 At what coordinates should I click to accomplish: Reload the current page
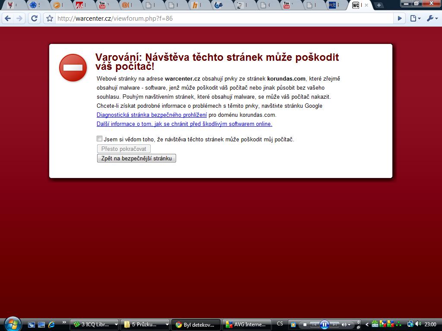point(35,19)
